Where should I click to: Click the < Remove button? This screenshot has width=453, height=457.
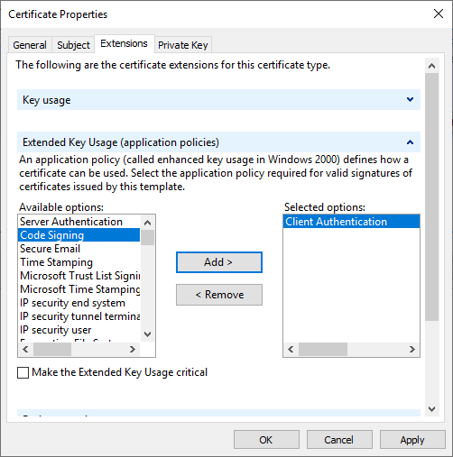coord(219,295)
